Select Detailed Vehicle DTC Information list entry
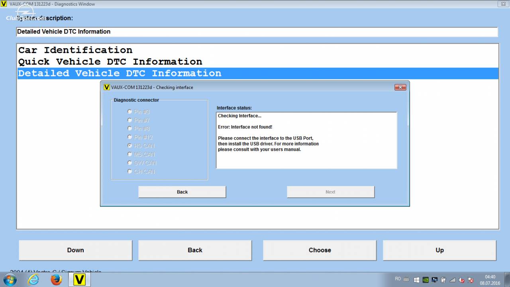The image size is (510, 287). click(x=258, y=73)
